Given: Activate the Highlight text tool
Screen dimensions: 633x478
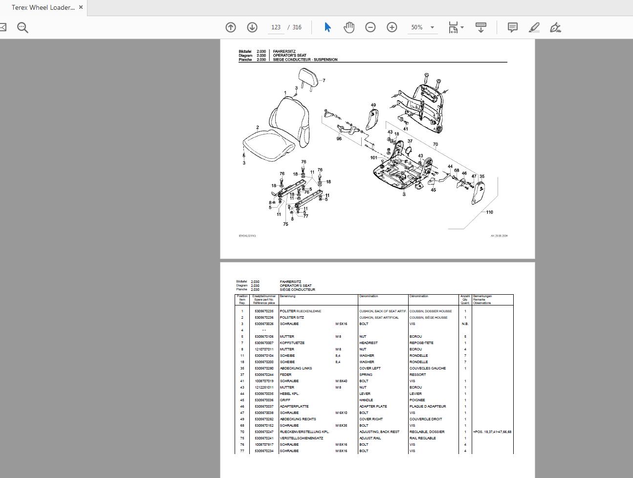Looking at the screenshot, I should pyautogui.click(x=534, y=27).
